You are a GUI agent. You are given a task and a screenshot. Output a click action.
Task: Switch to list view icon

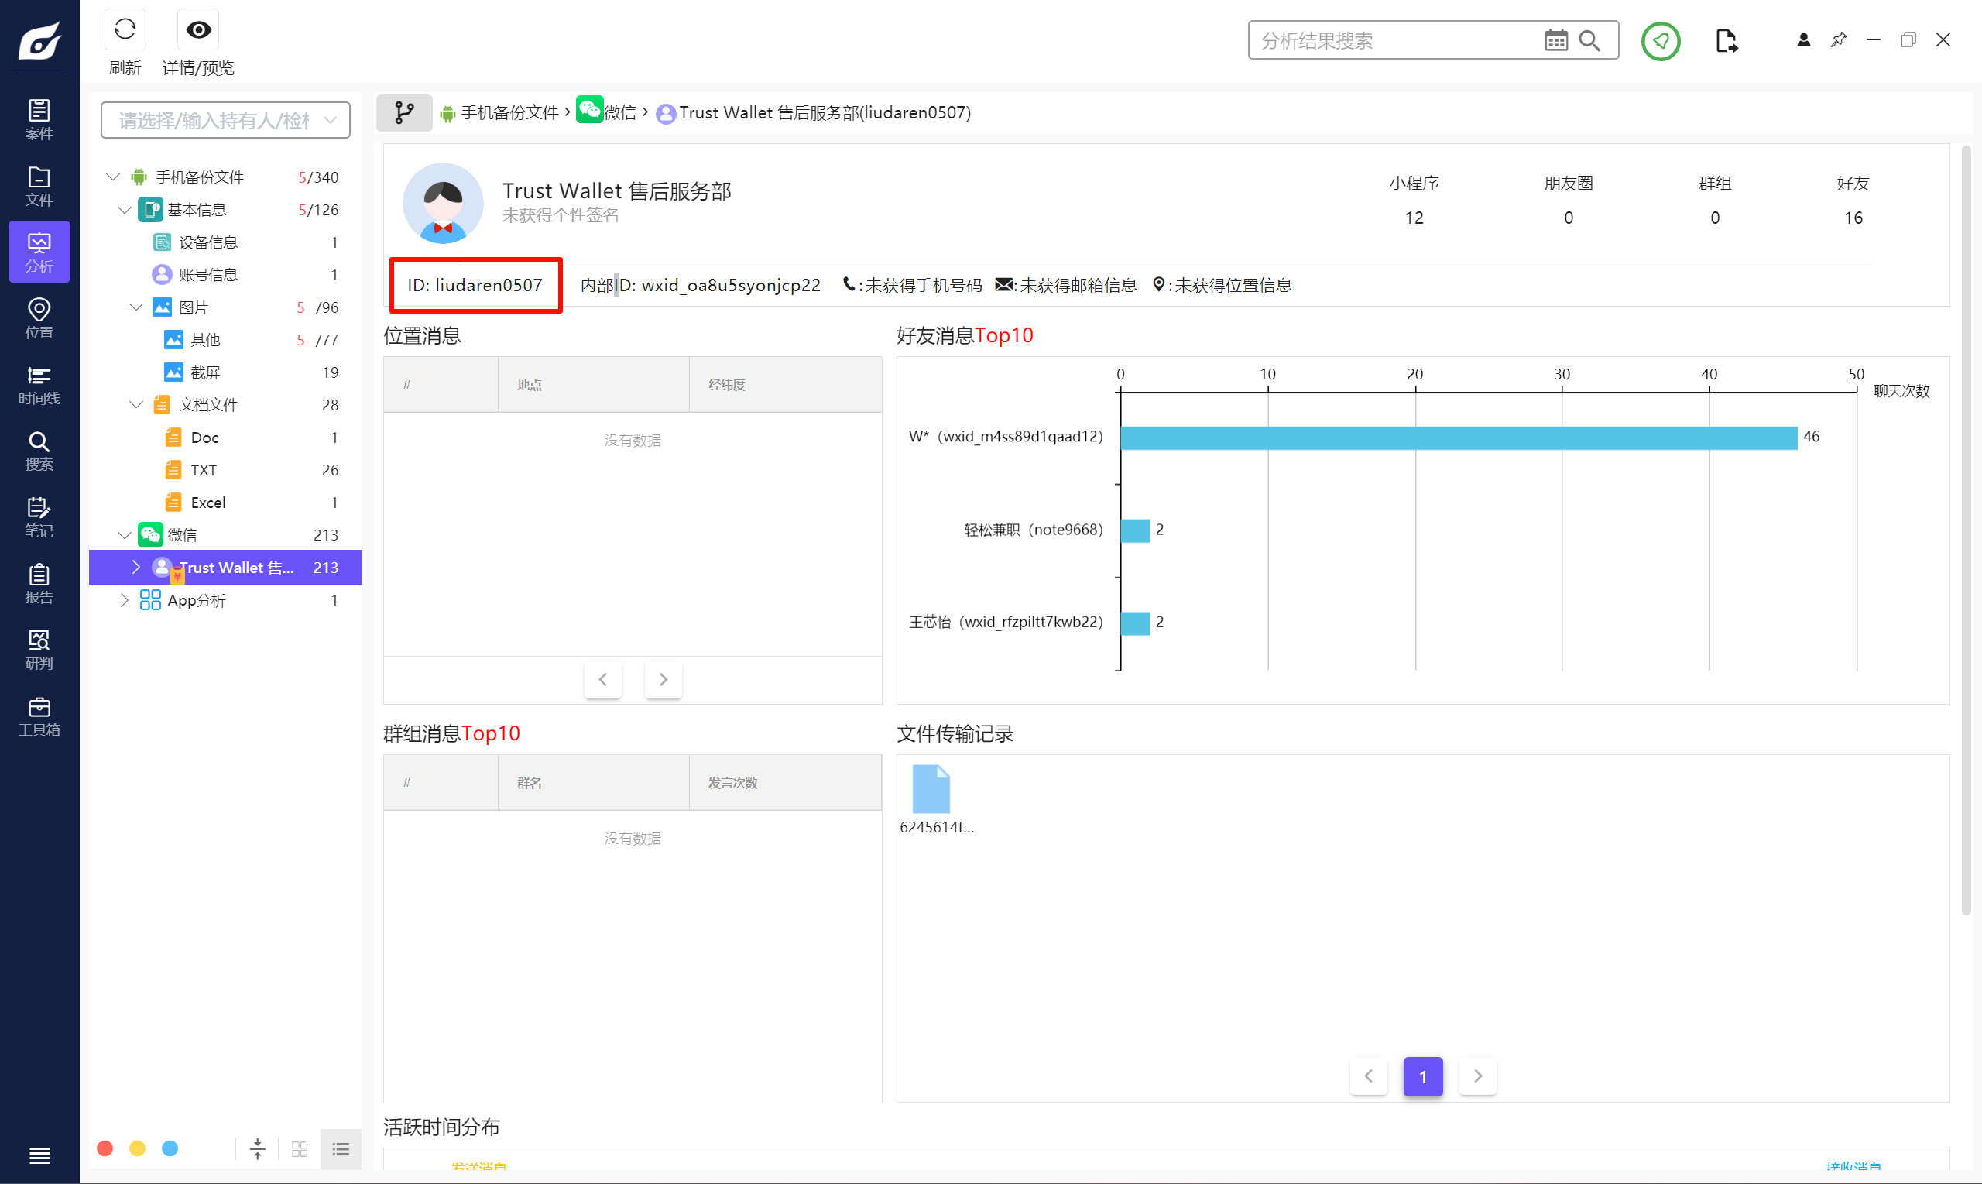(x=341, y=1149)
